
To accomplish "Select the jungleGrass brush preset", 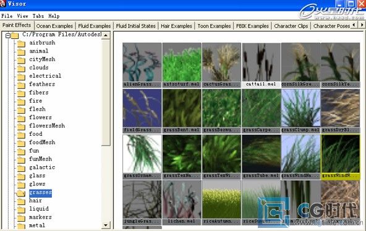I will click(x=142, y=203).
